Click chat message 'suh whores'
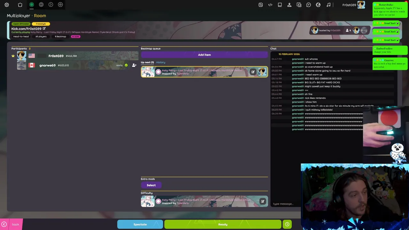This screenshot has width=409, height=230. 311,59
